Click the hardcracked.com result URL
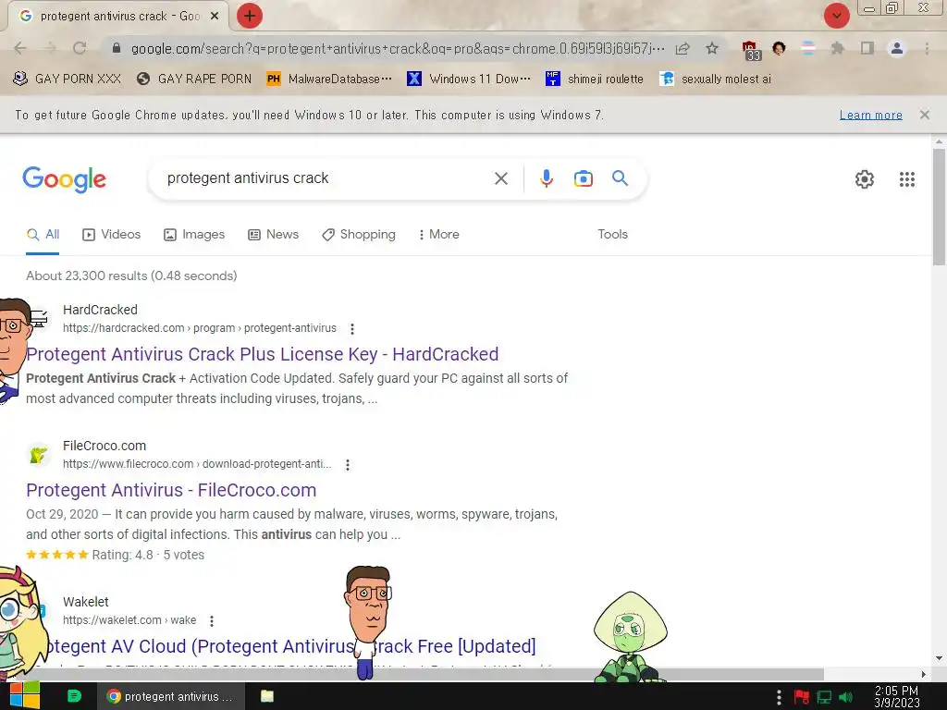This screenshot has width=947, height=710. tap(200, 328)
